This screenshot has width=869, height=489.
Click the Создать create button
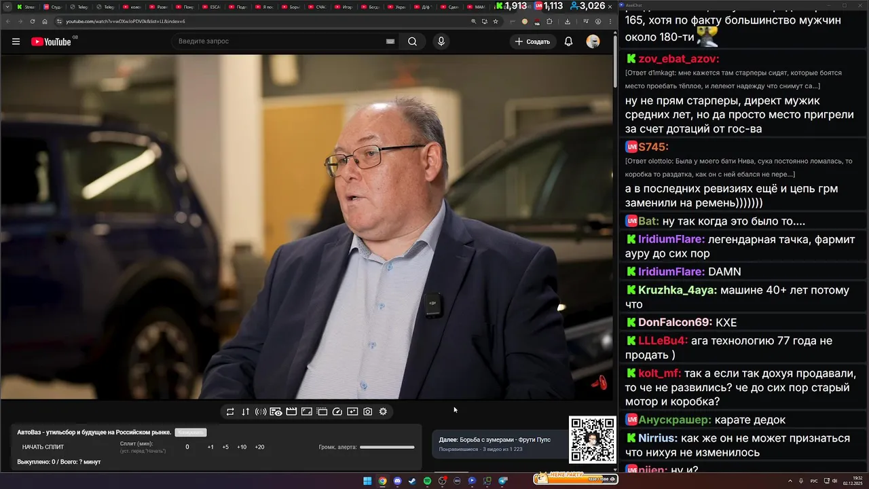(x=532, y=41)
